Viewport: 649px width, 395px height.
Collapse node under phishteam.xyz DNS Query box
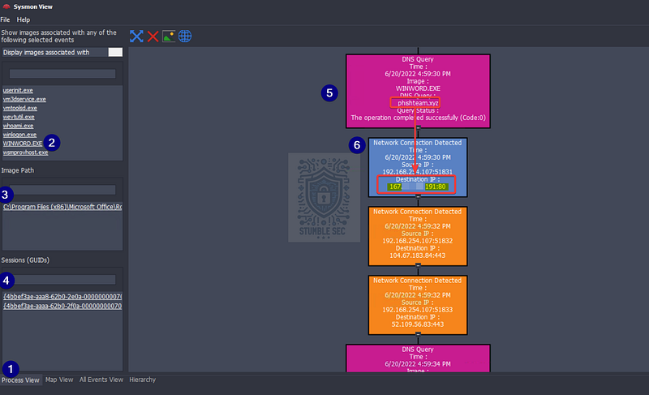(418, 128)
